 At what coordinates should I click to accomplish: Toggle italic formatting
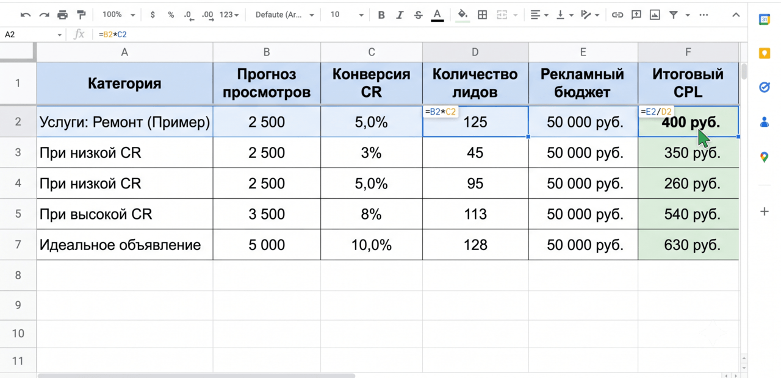coord(400,15)
